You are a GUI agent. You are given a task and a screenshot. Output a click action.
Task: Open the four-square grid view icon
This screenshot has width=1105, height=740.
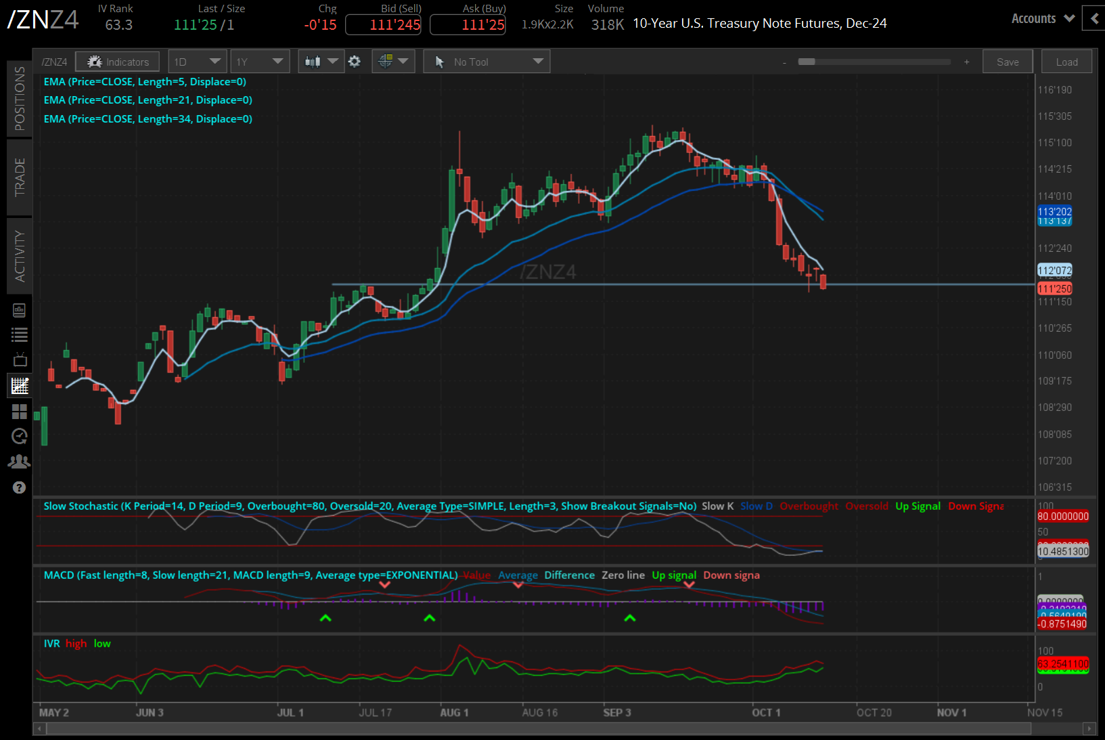click(20, 411)
